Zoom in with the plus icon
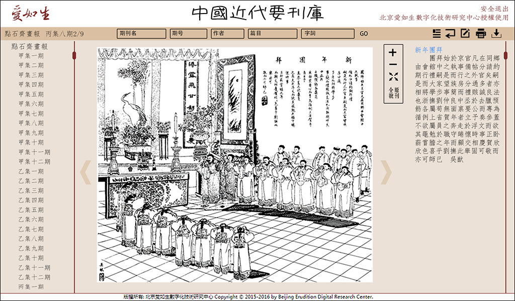The height and width of the screenshot is (301, 515). [393, 53]
